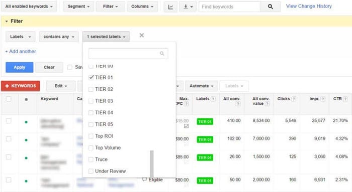Open the Columns menu
This screenshot has height=192, width=352.
[142, 7]
